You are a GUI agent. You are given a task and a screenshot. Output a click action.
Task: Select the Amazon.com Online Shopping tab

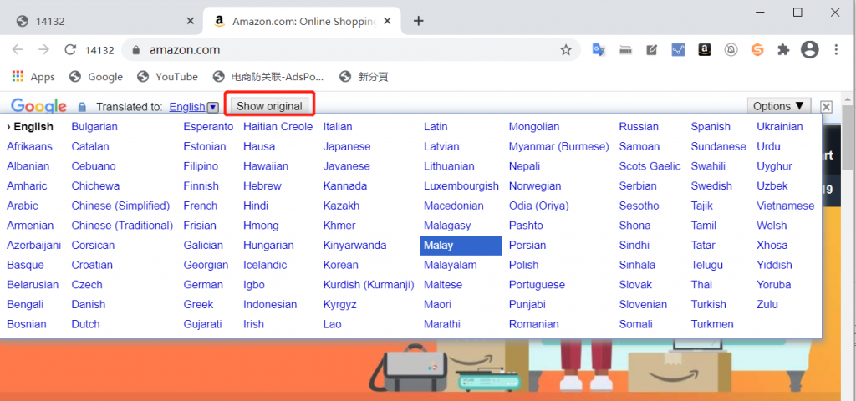(302, 21)
